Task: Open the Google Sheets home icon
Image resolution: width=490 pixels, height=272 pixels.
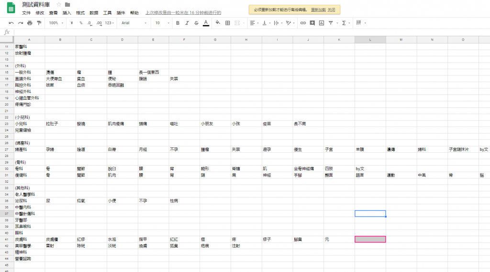Action: [11, 8]
